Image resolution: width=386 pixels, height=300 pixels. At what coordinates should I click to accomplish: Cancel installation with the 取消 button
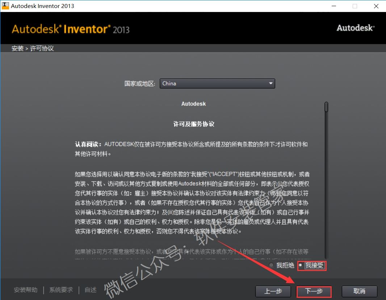tap(360, 291)
